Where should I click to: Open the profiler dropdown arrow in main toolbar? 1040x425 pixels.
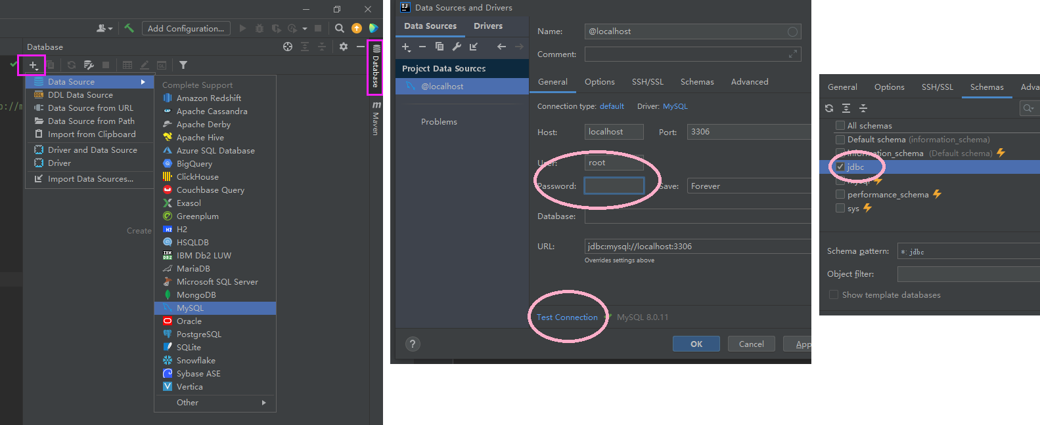(x=305, y=29)
